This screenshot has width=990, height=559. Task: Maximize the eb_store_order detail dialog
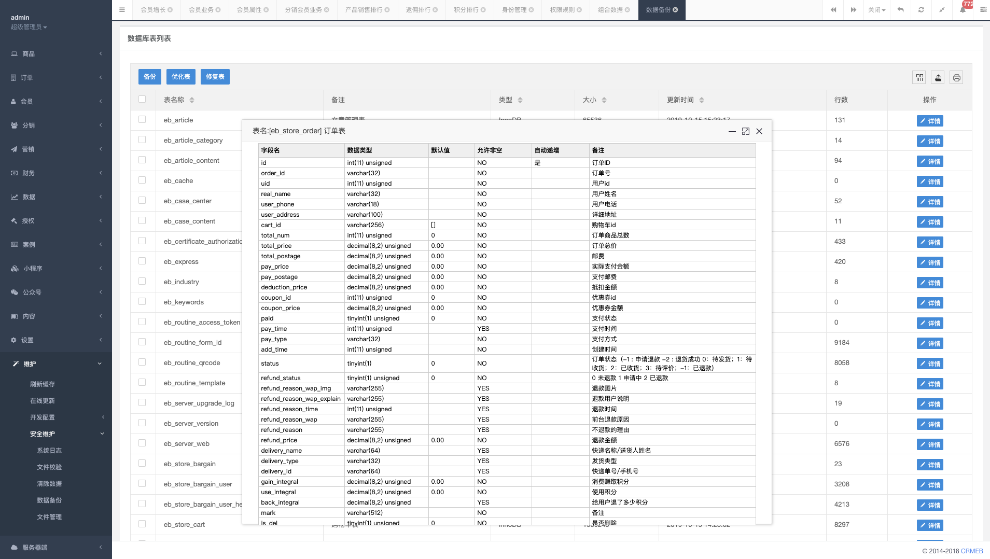click(x=745, y=131)
